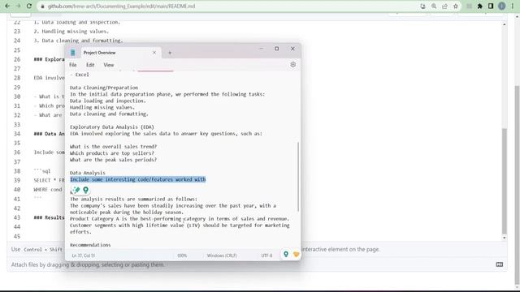Go back with the browser back arrow

tap(7, 6)
